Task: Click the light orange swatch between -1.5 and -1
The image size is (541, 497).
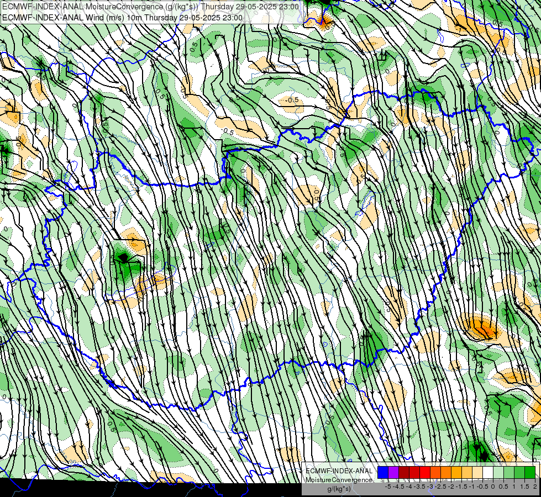Action: [467, 473]
